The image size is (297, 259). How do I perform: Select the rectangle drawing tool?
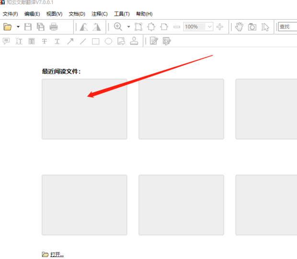[x=96, y=41]
